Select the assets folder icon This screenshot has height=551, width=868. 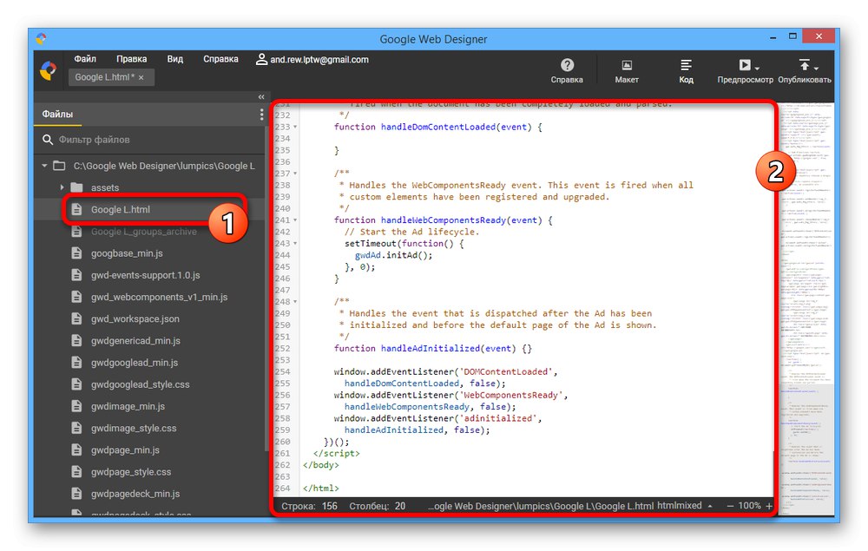pyautogui.click(x=77, y=187)
